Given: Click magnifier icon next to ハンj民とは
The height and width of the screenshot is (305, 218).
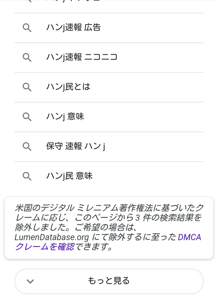Looking at the screenshot, I should tap(27, 87).
